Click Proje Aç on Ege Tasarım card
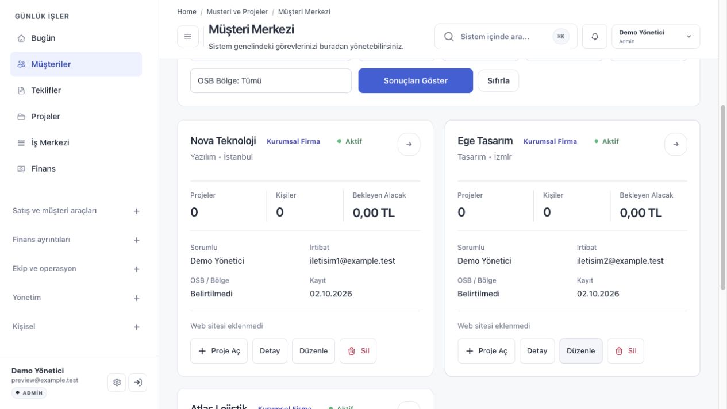Image resolution: width=727 pixels, height=409 pixels. pos(486,351)
